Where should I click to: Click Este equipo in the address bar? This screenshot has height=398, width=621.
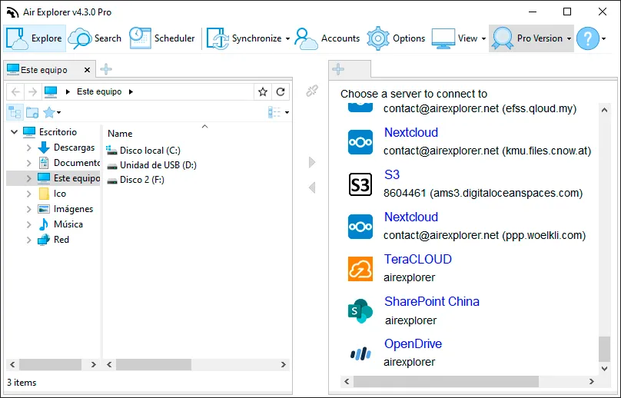point(99,91)
